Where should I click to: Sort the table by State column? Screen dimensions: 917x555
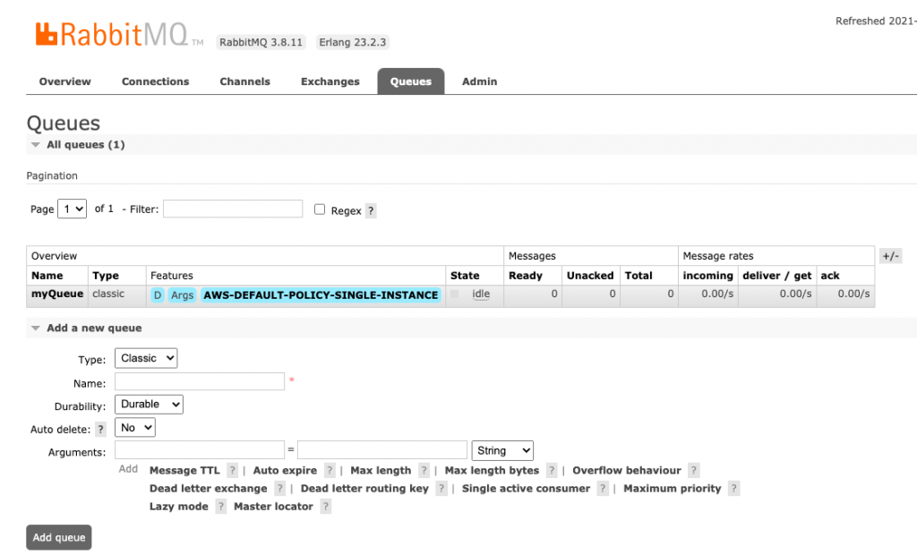[x=465, y=276]
